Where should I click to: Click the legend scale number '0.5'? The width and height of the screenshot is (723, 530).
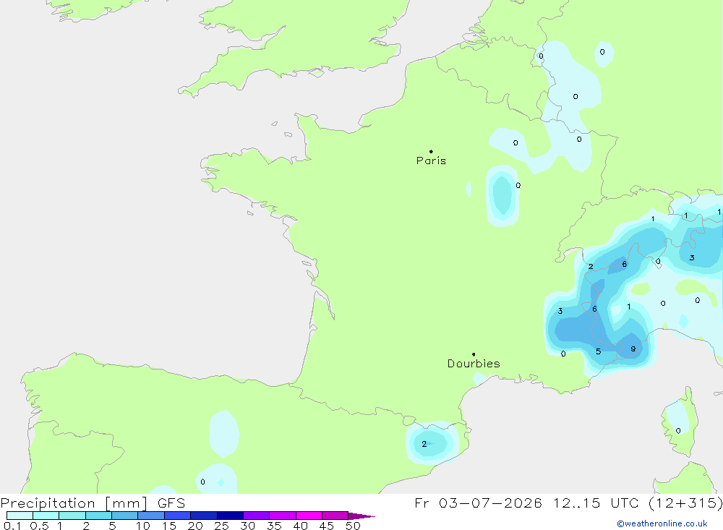(39, 526)
